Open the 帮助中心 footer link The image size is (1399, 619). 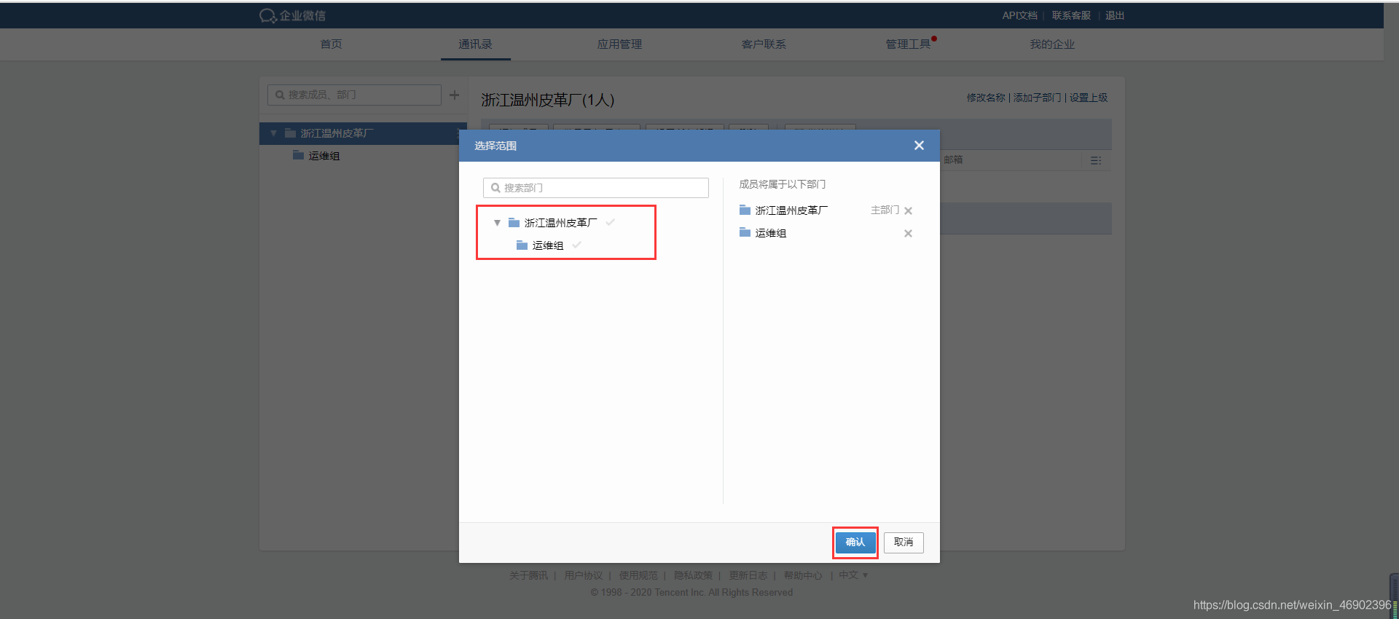pyautogui.click(x=803, y=575)
